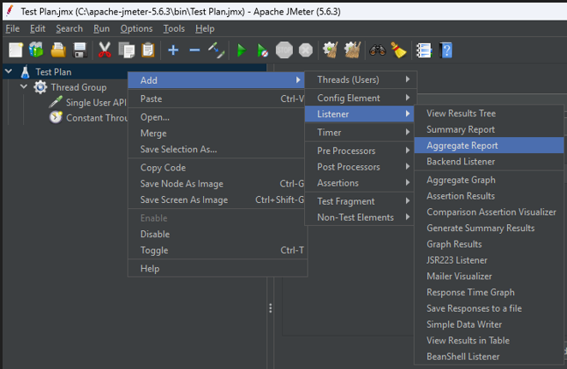Select Mailer Visualizer entry
567x369 pixels.
[489, 277]
